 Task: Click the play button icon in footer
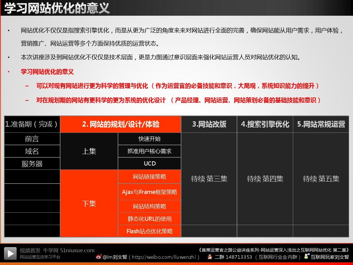(x=10, y=254)
